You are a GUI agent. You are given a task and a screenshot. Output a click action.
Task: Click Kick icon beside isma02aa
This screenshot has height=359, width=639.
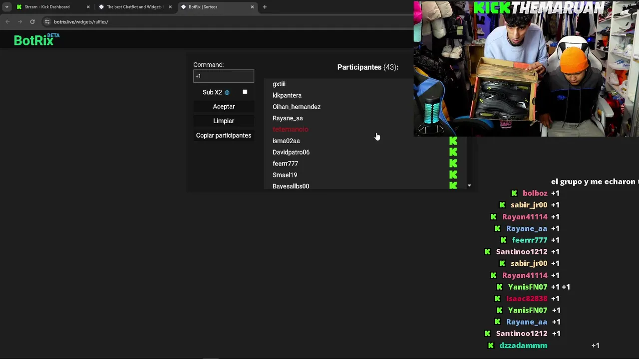pos(453,141)
